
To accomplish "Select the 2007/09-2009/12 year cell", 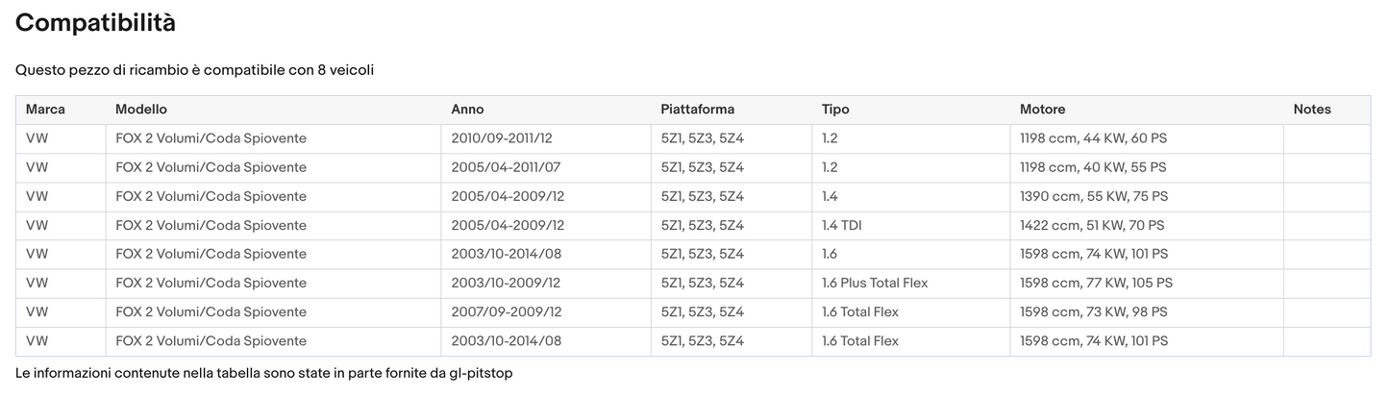I will click(x=507, y=312).
